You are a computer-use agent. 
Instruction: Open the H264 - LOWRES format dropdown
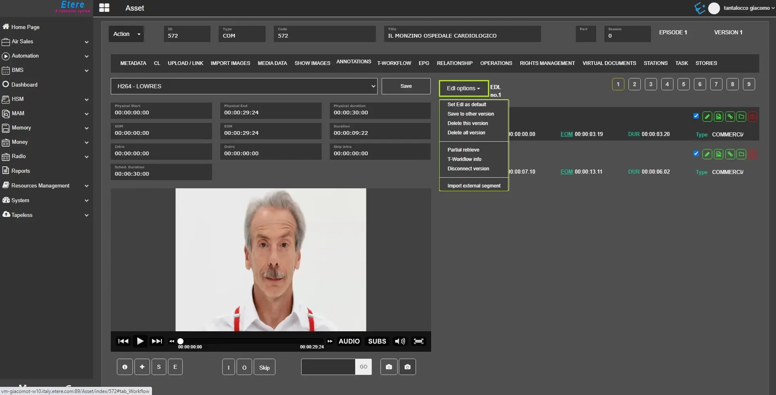click(244, 86)
